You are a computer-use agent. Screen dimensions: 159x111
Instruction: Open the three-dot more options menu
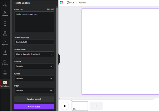[54, 3]
